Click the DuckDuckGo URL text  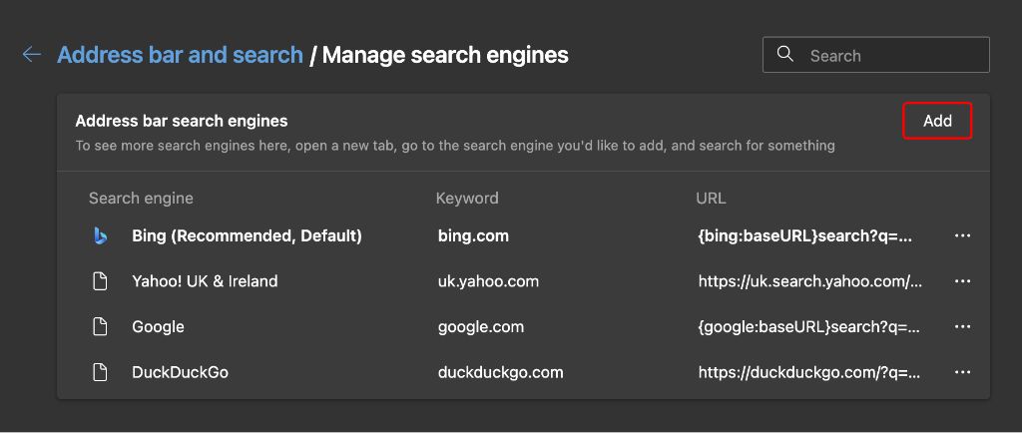tap(809, 372)
